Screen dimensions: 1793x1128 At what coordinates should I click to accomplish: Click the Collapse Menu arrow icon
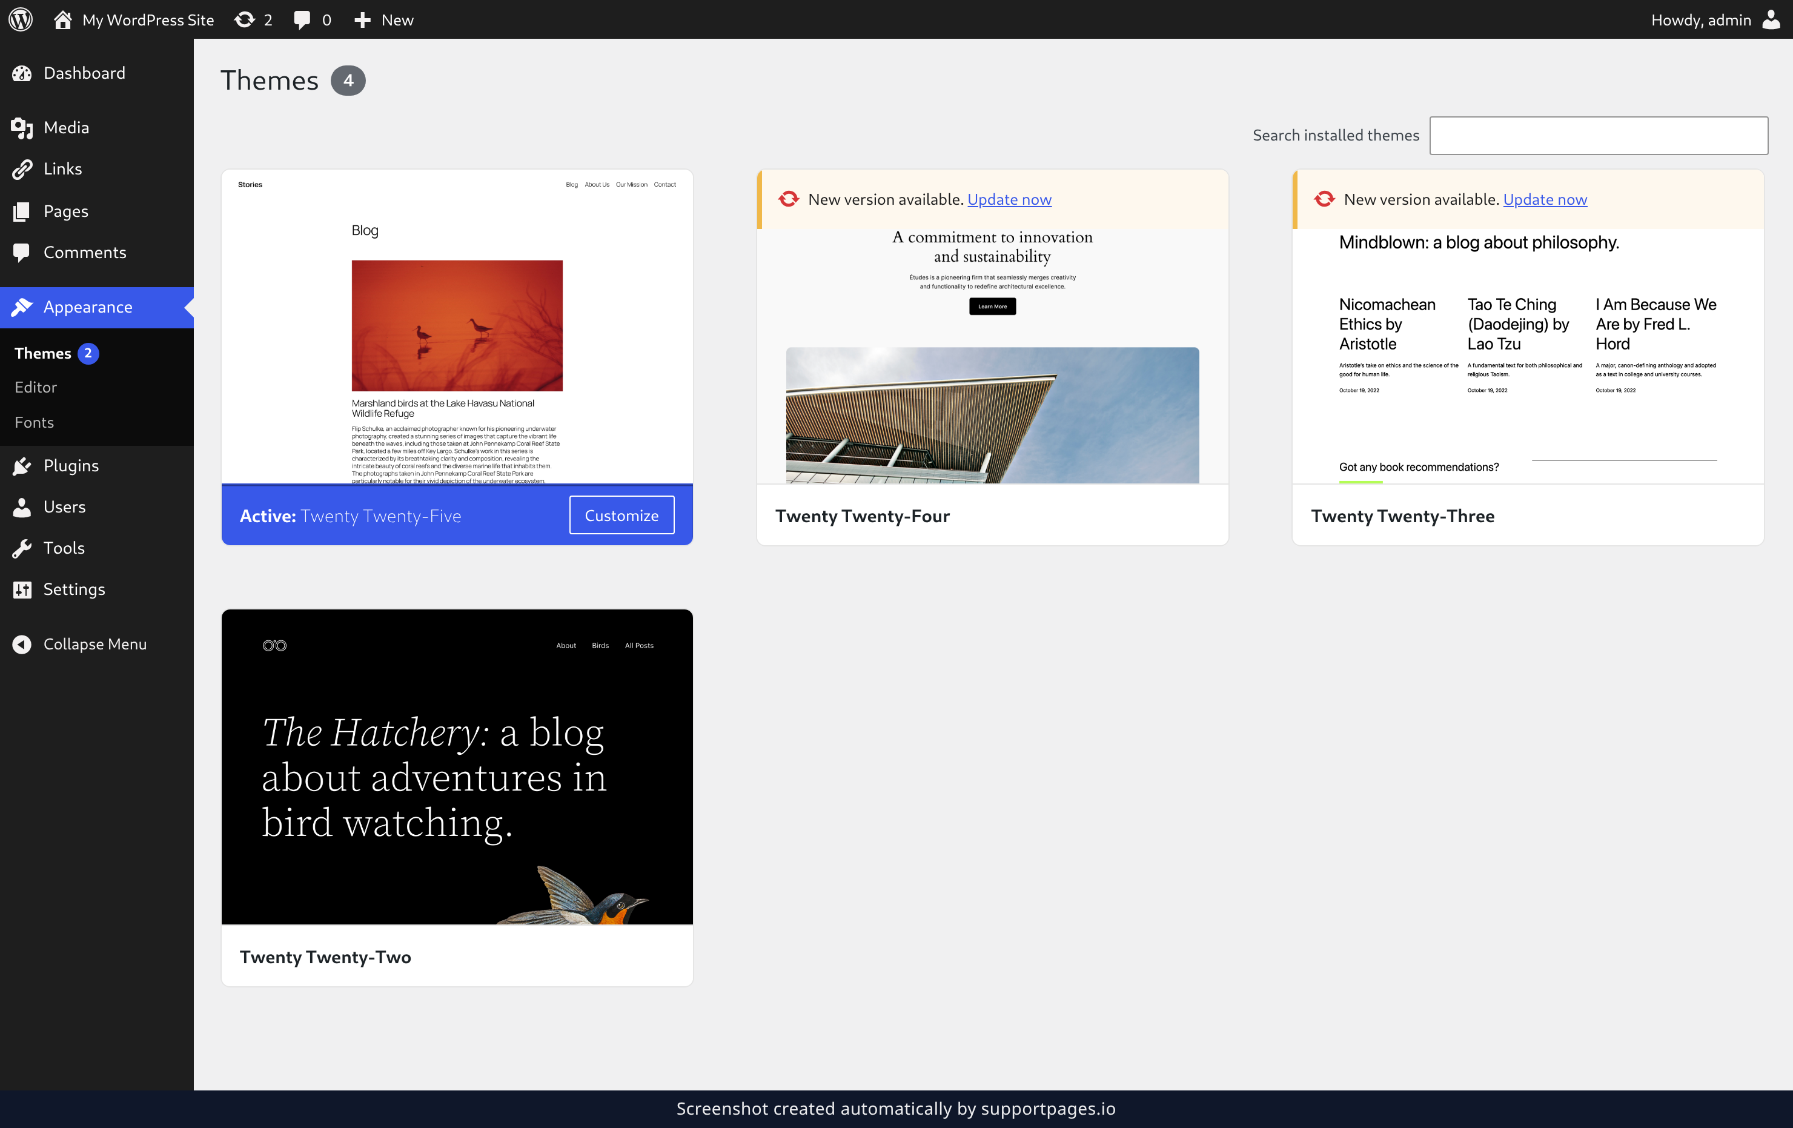[22, 644]
